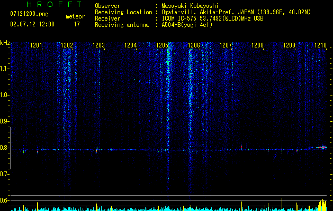Click the 1205 time marker
The width and height of the screenshot is (333, 211).
[162, 45]
